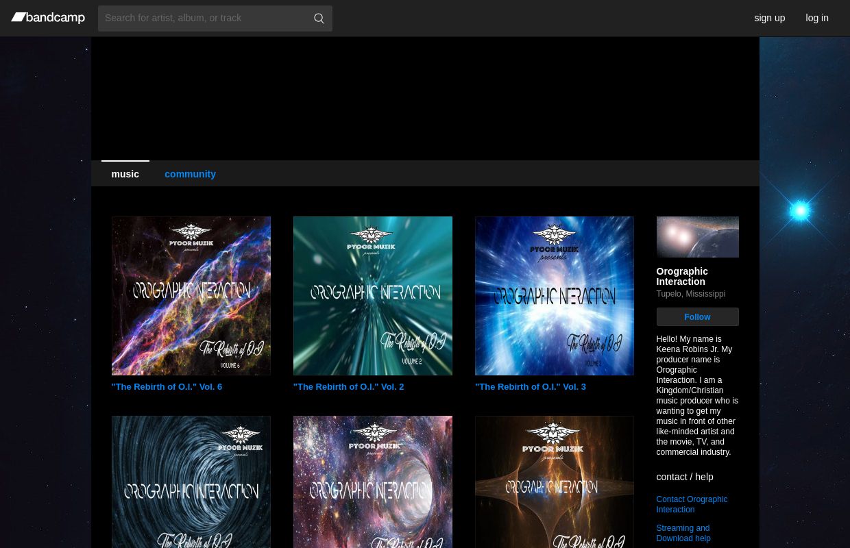Click the "The Rebirth of O.I." Vol. 3 title link
Image resolution: width=850 pixels, height=548 pixels.
(530, 387)
